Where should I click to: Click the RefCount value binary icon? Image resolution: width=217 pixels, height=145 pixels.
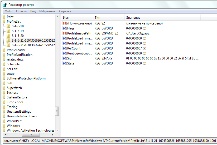tap(65, 48)
